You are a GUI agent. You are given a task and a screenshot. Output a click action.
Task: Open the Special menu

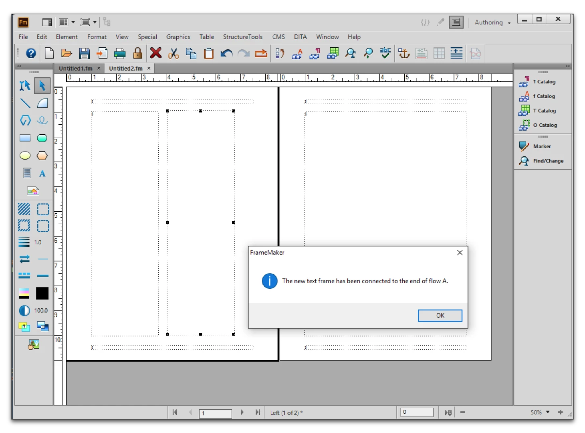coord(147,37)
